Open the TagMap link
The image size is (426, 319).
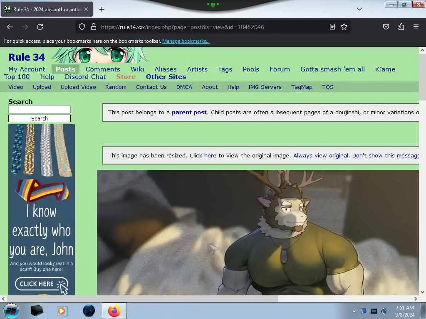point(302,87)
